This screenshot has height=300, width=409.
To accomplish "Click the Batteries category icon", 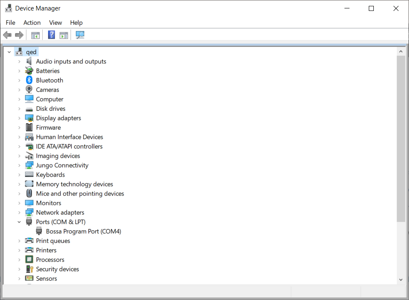I will [x=29, y=70].
